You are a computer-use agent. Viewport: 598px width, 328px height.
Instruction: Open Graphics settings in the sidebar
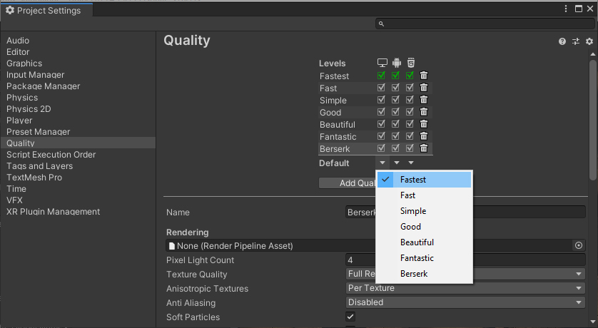pyautogui.click(x=24, y=63)
